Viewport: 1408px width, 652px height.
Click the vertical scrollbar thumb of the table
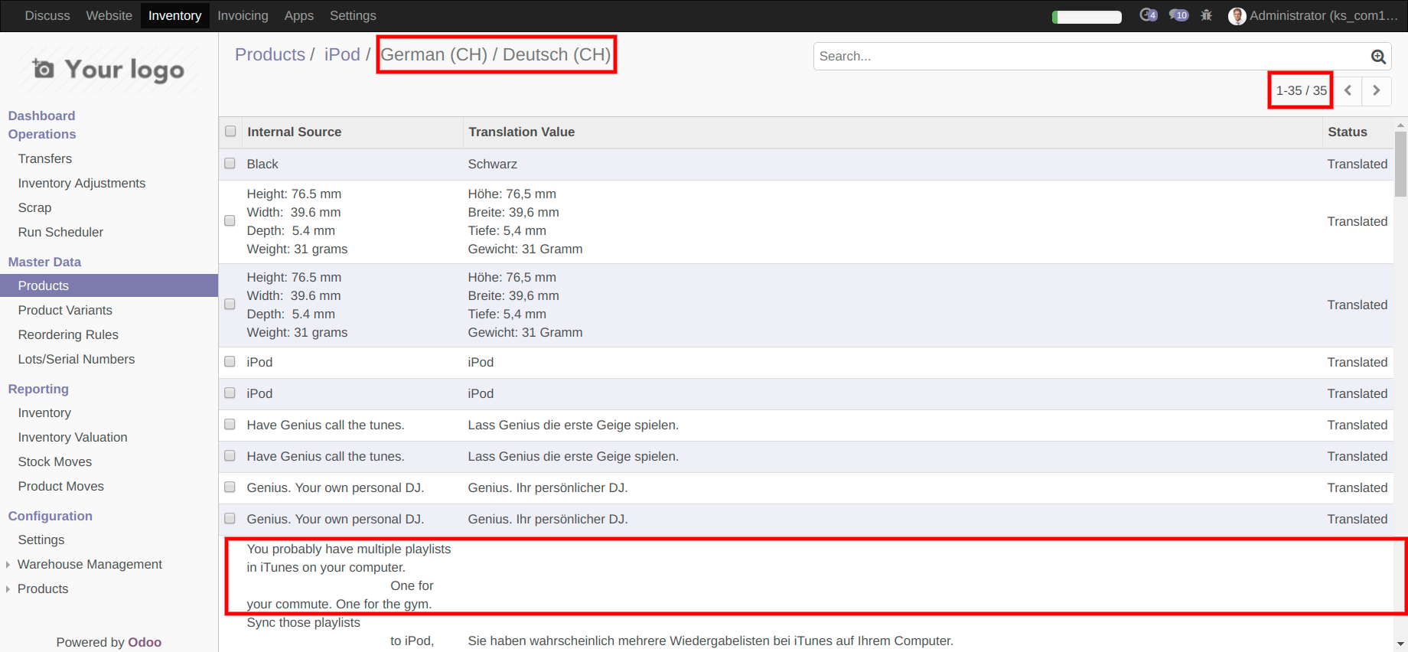1400,164
